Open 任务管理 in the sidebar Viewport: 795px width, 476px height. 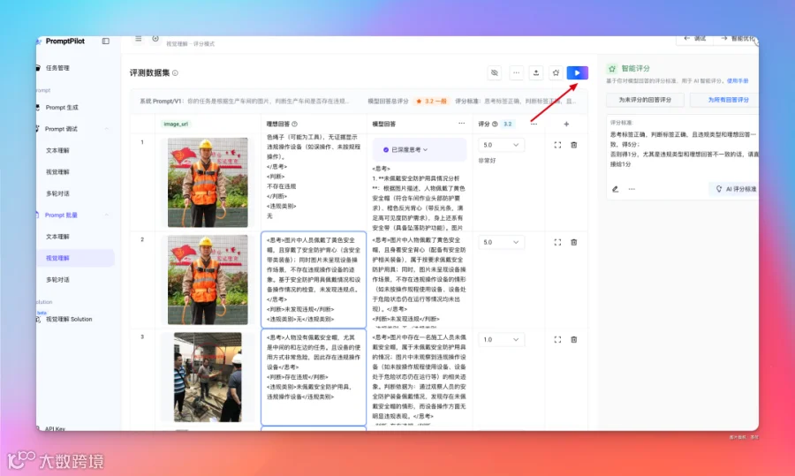coord(57,68)
